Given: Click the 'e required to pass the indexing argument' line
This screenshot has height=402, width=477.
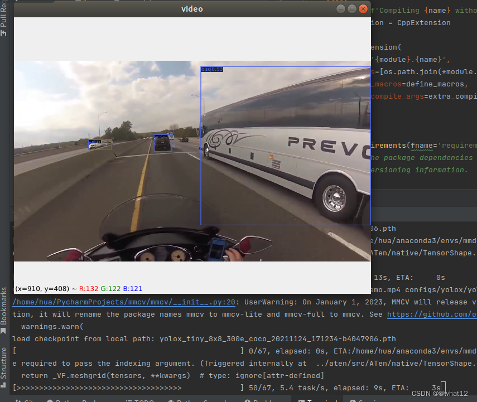Looking at the screenshot, I should point(244,364).
